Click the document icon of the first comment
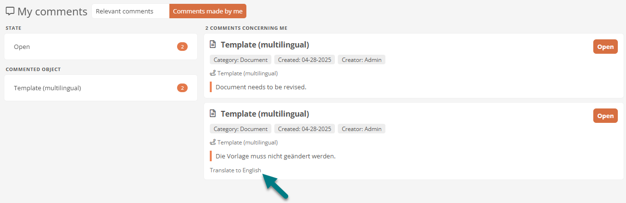Image resolution: width=626 pixels, height=203 pixels. tap(213, 45)
